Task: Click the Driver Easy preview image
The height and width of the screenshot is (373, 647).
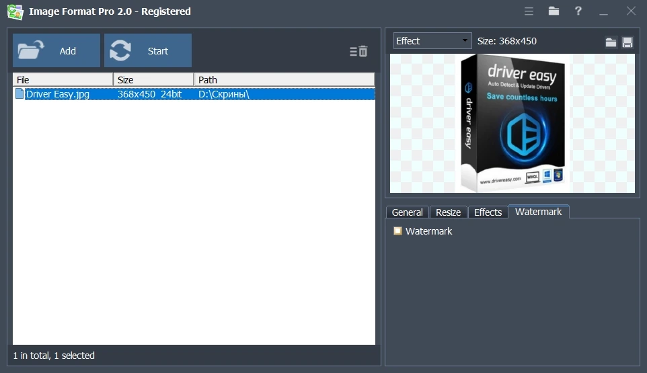Action: point(512,123)
